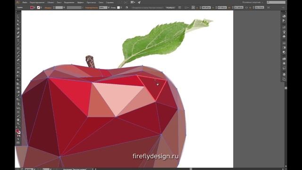Open the Artboards panel icon
The height and width of the screenshot is (170, 302).
pos(284,79)
